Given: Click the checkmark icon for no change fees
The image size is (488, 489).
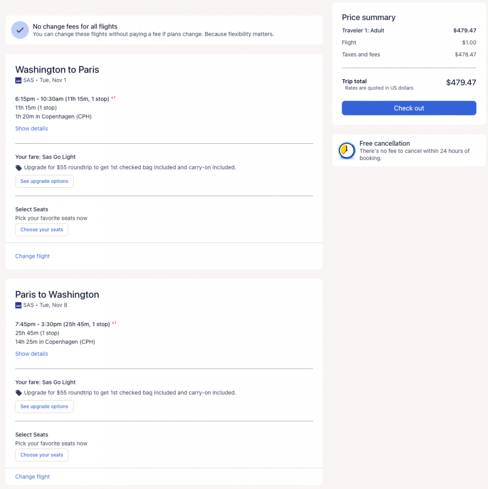Looking at the screenshot, I should tap(20, 30).
